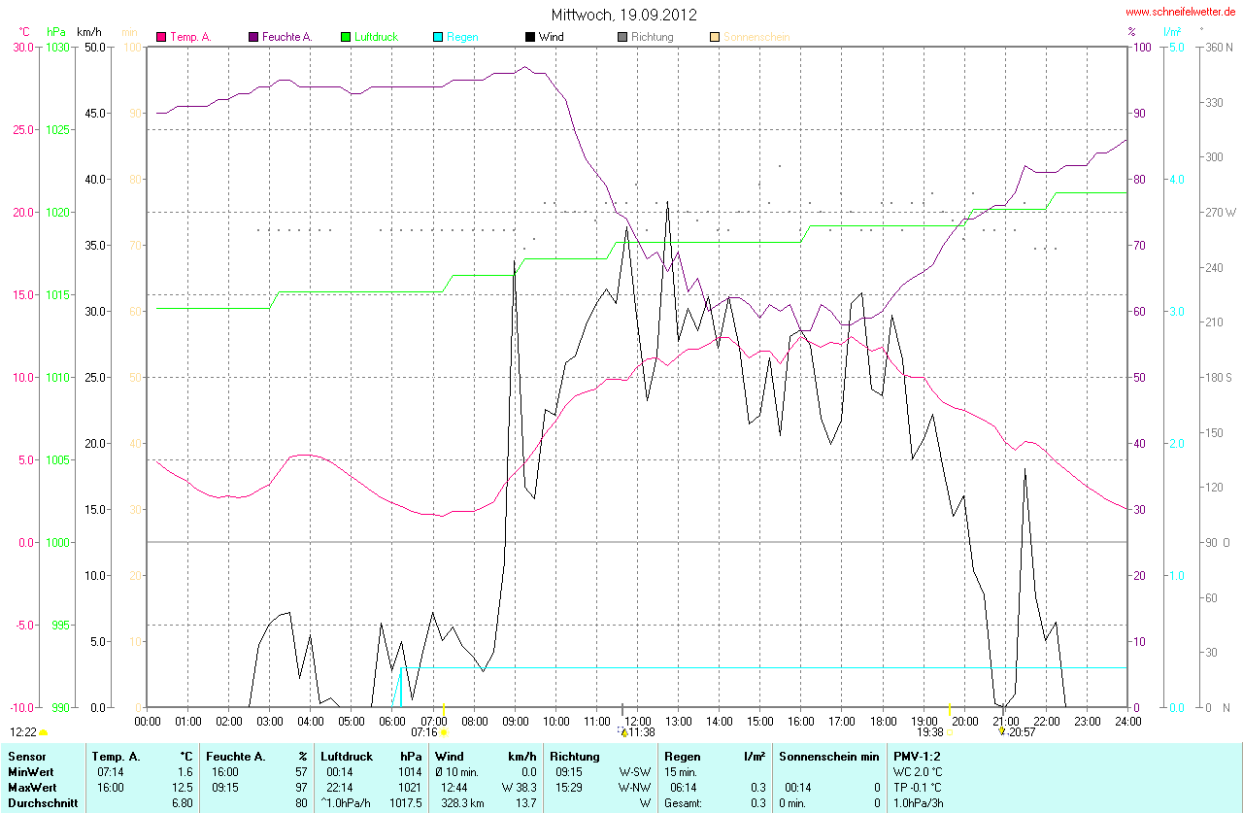Click the MinWert row label

pyautogui.click(x=30, y=771)
